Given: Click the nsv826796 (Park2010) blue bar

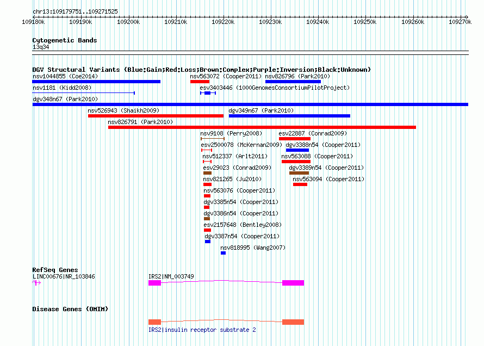Looking at the screenshot, I should pyautogui.click(x=293, y=82).
